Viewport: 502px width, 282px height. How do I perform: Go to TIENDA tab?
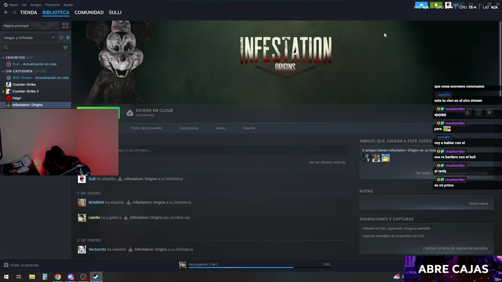pyautogui.click(x=29, y=13)
